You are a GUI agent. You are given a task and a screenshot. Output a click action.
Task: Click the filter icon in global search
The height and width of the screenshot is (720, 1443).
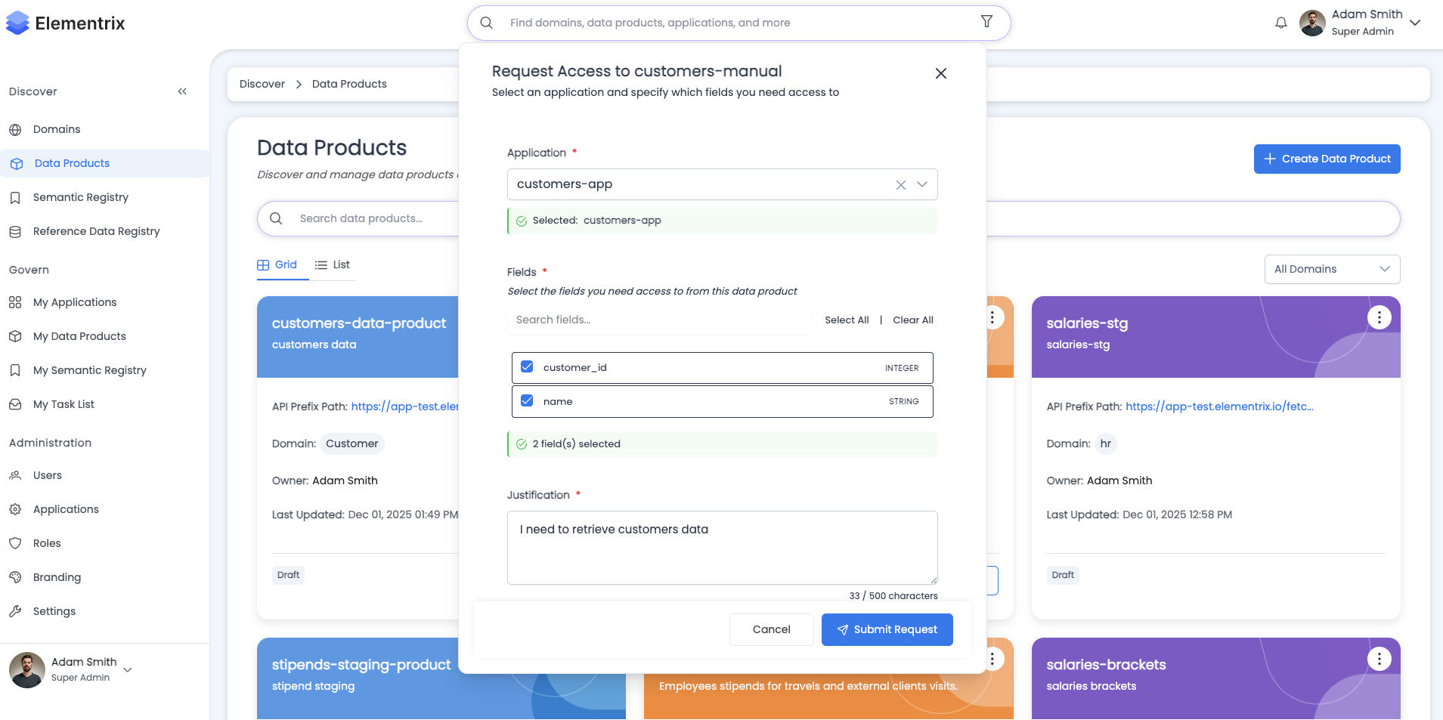click(986, 22)
